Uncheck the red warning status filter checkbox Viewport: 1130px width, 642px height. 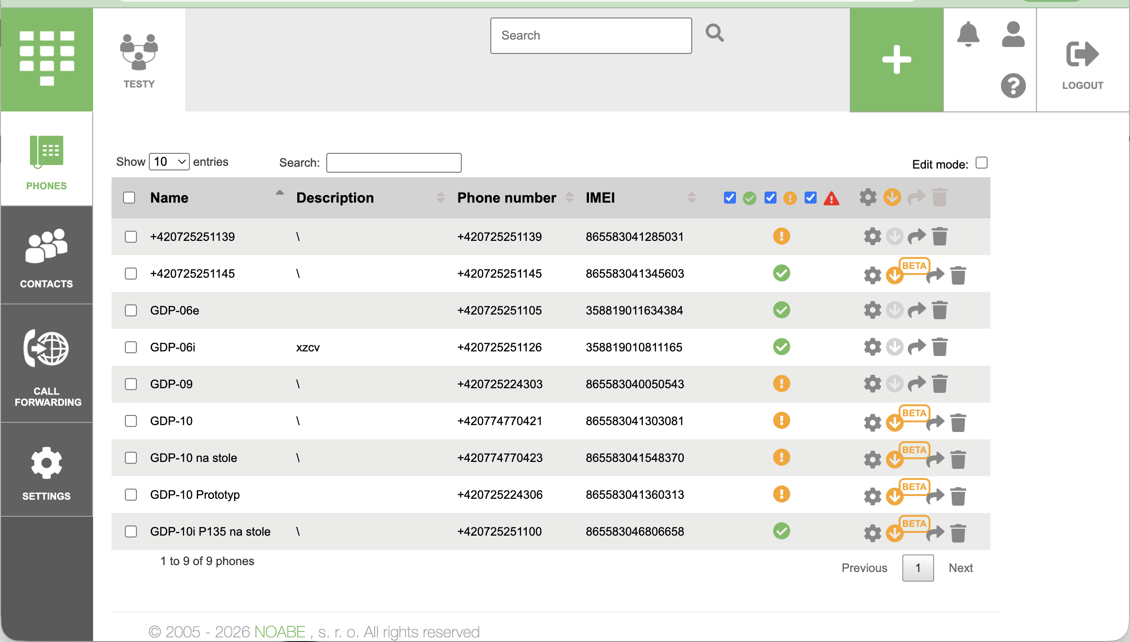pyautogui.click(x=811, y=198)
